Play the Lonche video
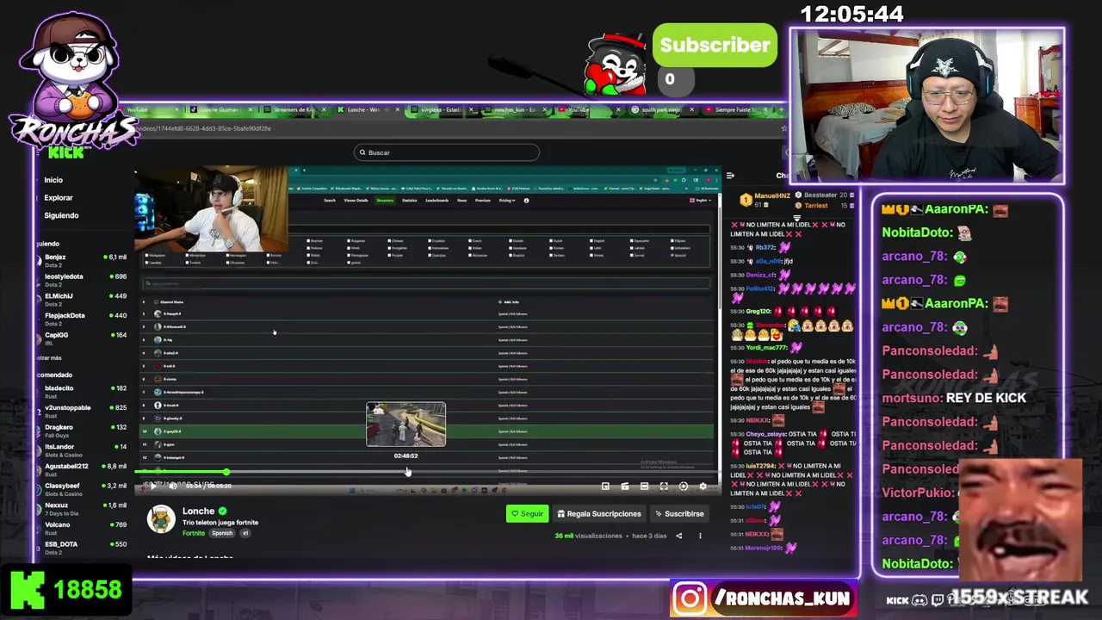This screenshot has height=620, width=1102. tap(153, 487)
